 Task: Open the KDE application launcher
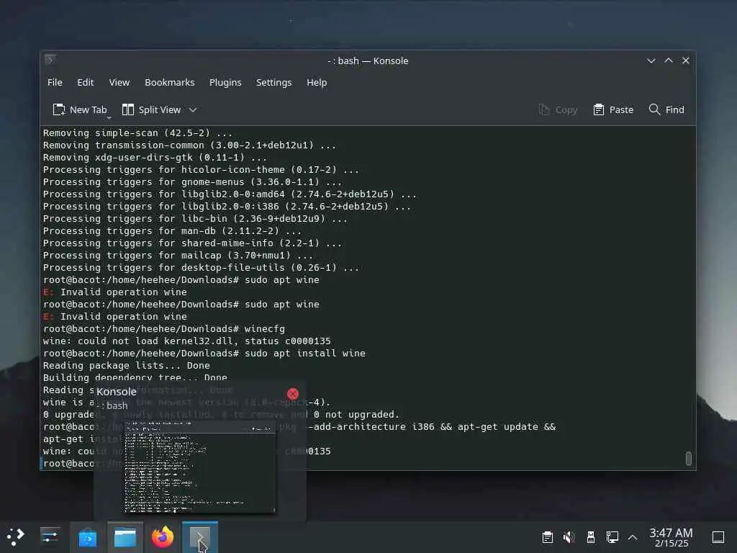coord(16,536)
